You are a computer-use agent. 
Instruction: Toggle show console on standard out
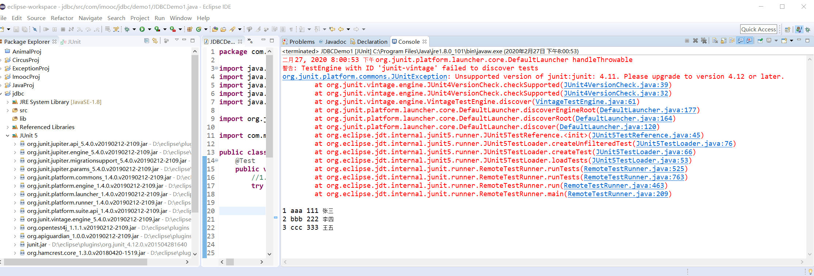[741, 40]
